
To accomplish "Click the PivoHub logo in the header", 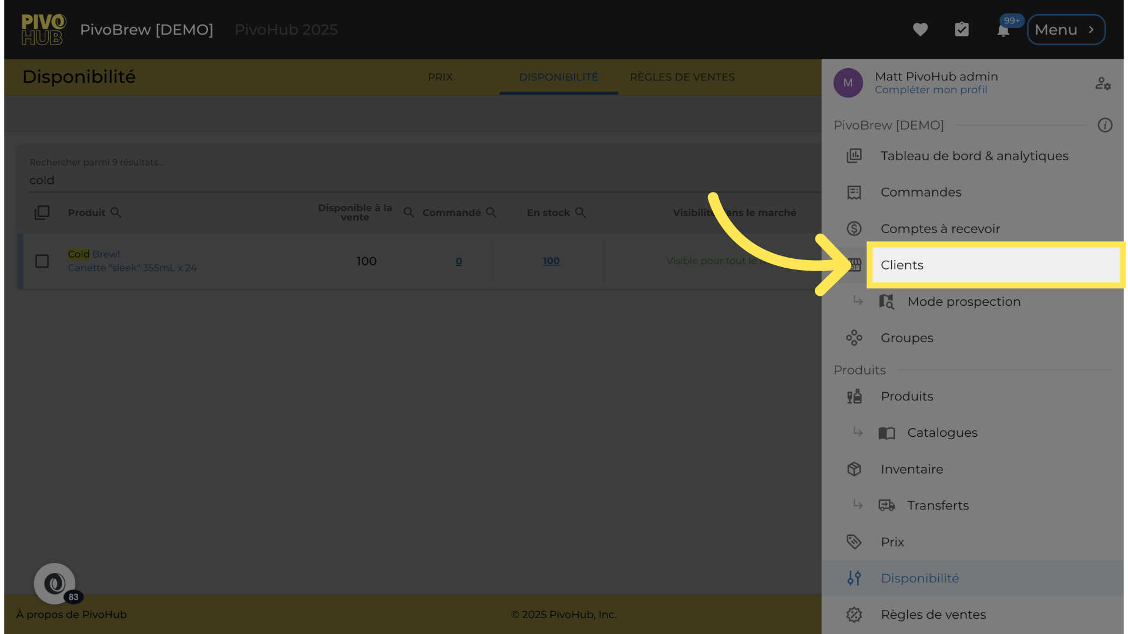I will coord(43,29).
